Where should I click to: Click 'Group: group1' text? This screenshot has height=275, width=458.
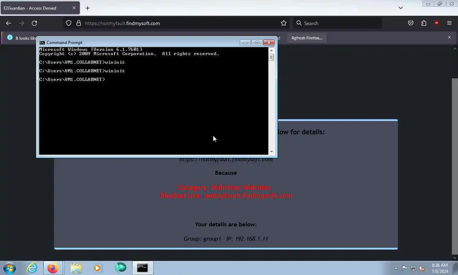click(x=203, y=238)
